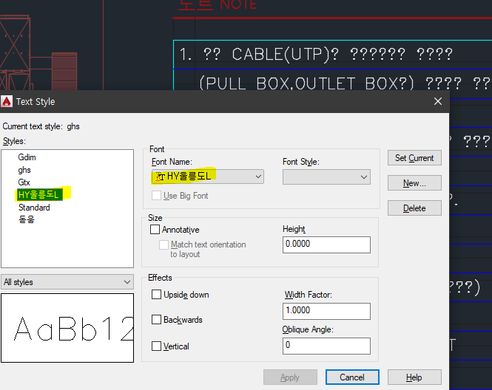Click the New... button
The image size is (492, 390).
pyautogui.click(x=414, y=183)
